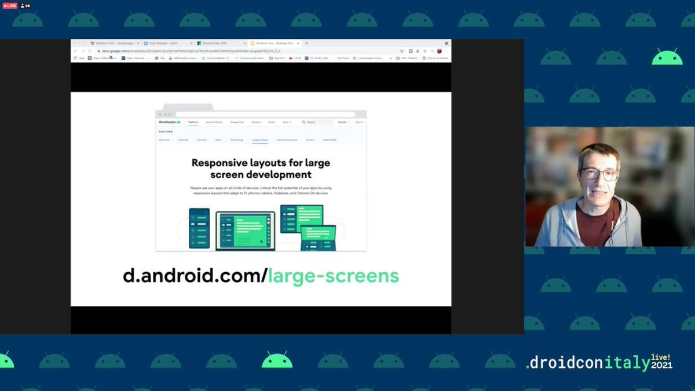
Task: Open the droidcon Italy 2021 browser tab
Action: (x=220, y=43)
